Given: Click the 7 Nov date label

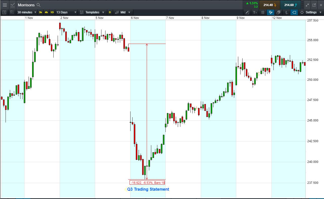Looking at the screenshot, I should [170, 18].
